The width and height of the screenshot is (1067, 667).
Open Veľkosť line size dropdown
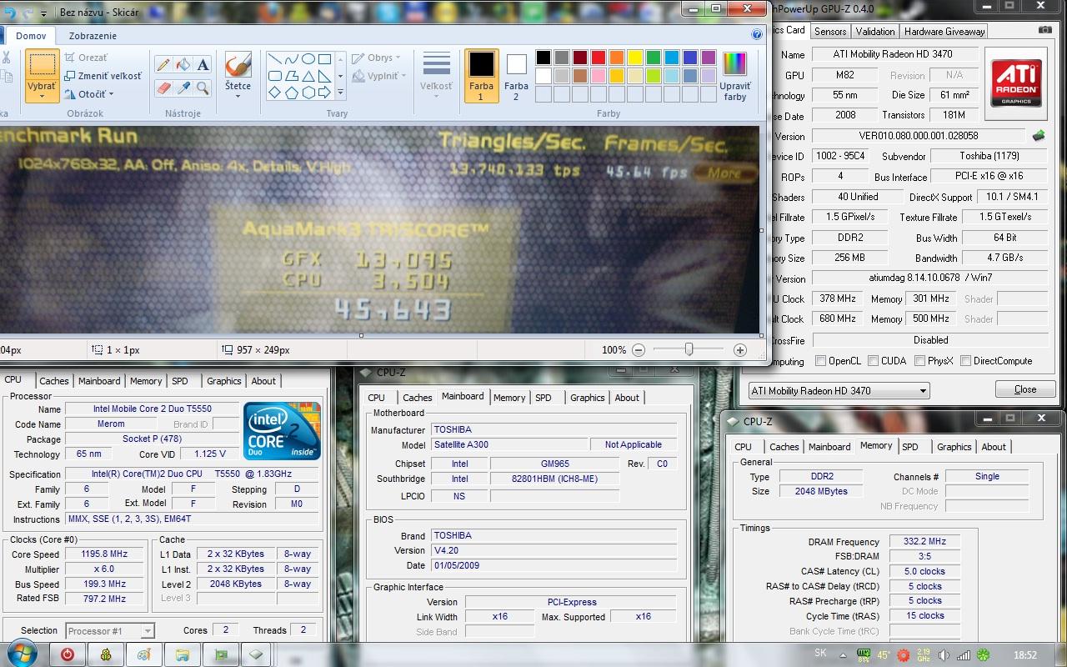pyautogui.click(x=436, y=76)
